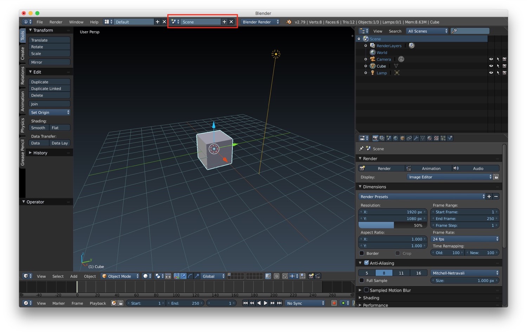
Task: Delete the current scene with X button
Action: (231, 22)
